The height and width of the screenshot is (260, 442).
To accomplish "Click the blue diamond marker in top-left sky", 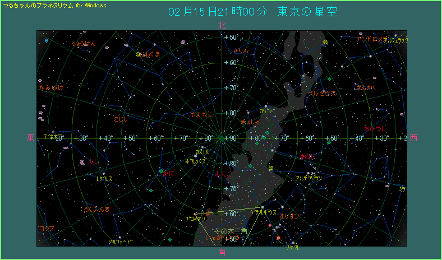I will pyautogui.click(x=47, y=40).
